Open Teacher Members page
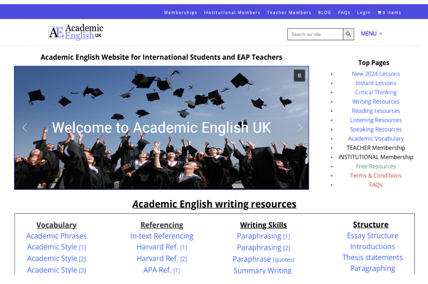 (x=289, y=13)
